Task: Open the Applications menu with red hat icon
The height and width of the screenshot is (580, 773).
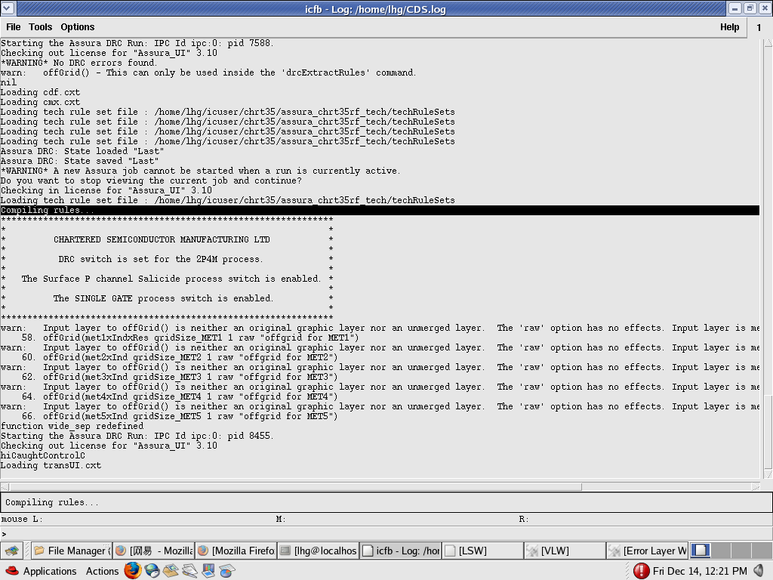Action: point(41,571)
